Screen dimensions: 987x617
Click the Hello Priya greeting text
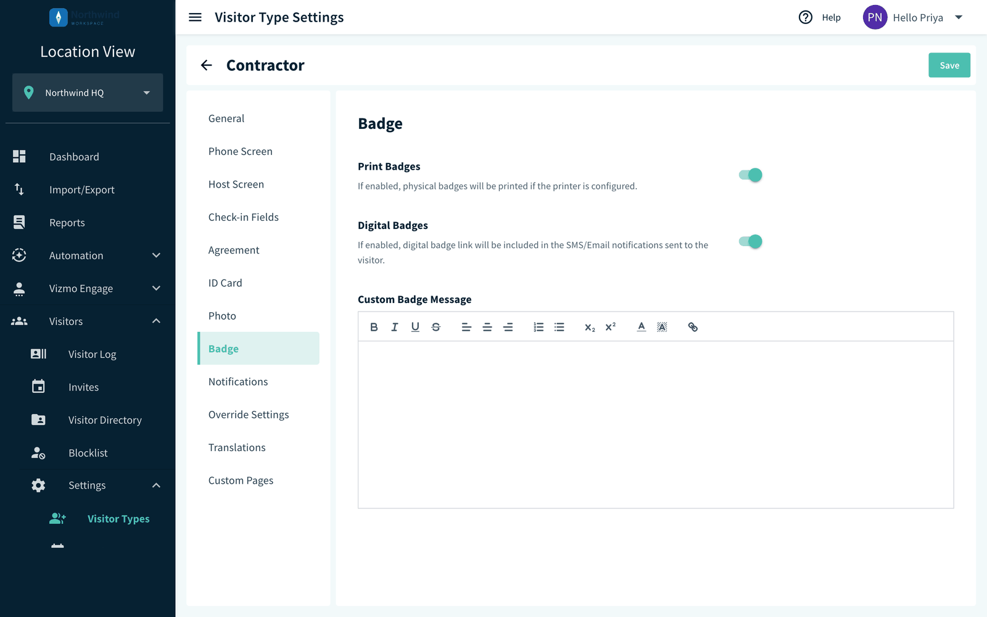pos(918,17)
